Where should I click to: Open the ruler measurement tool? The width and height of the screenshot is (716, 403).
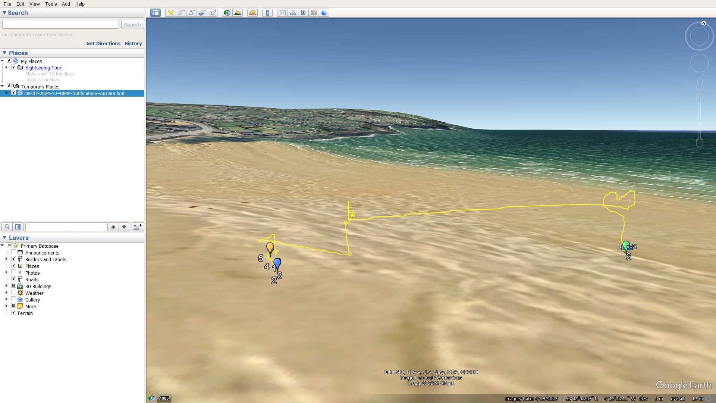point(267,13)
